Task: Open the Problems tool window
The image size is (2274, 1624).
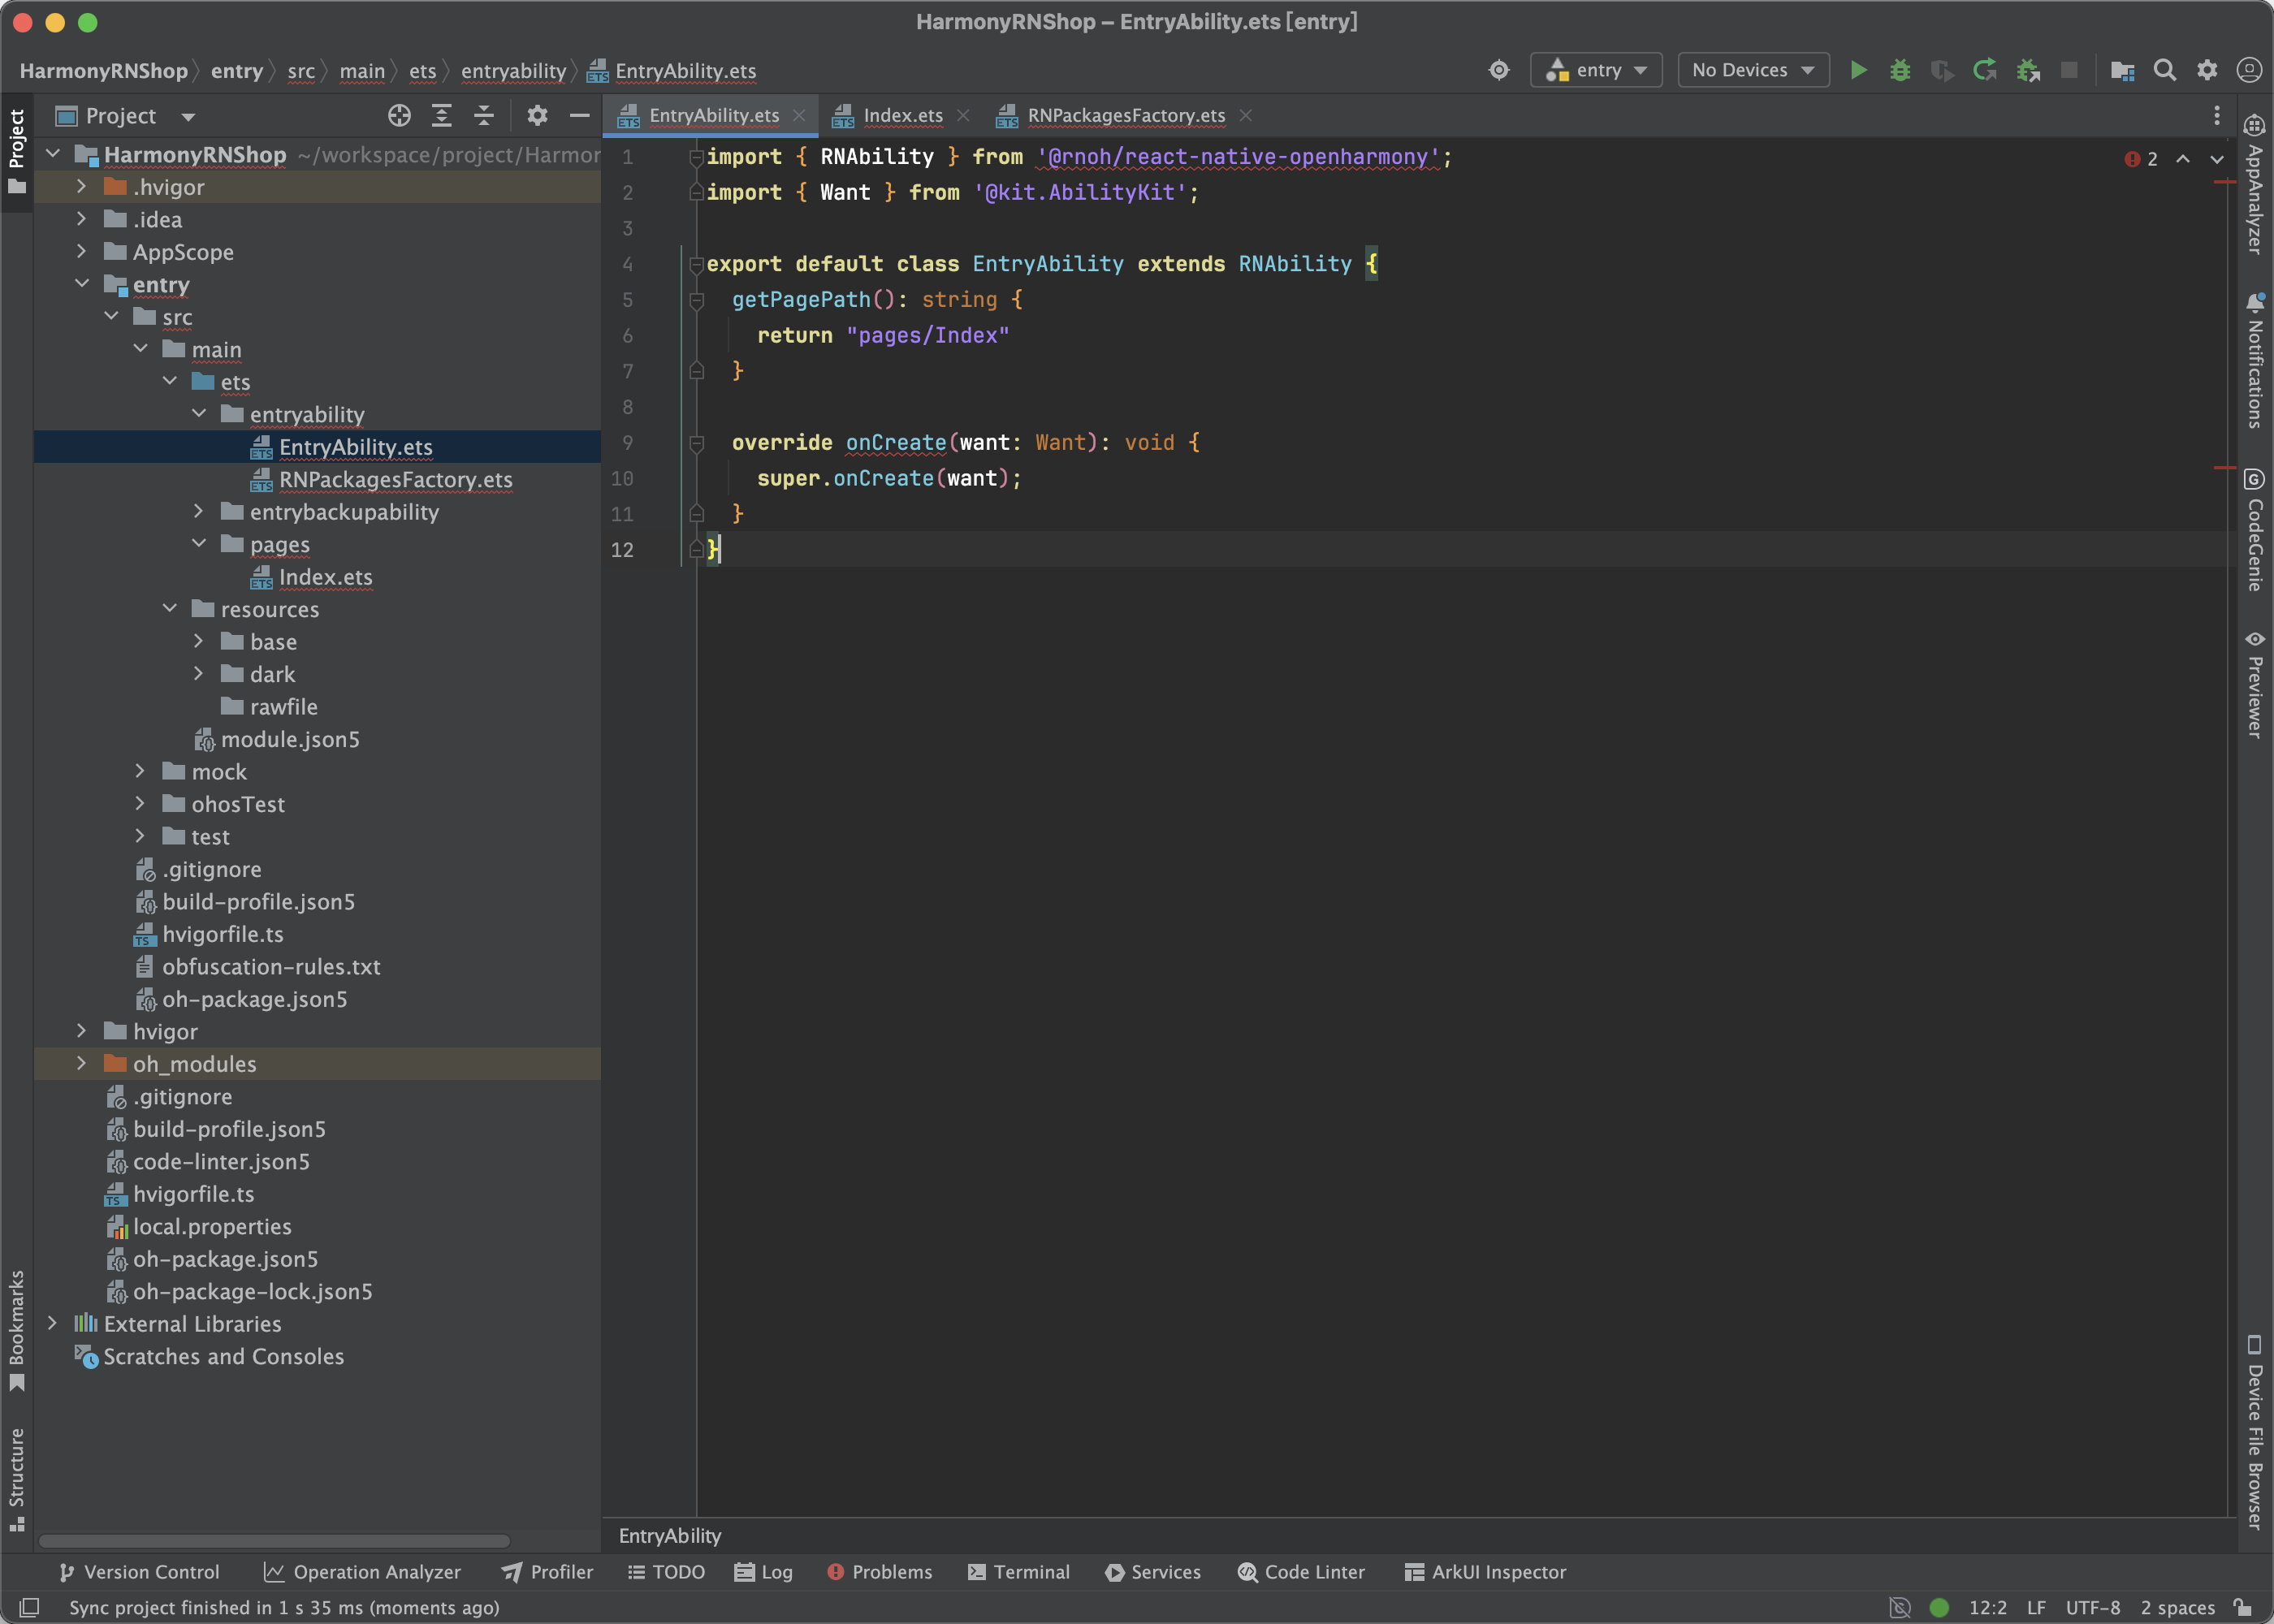Action: click(x=880, y=1572)
